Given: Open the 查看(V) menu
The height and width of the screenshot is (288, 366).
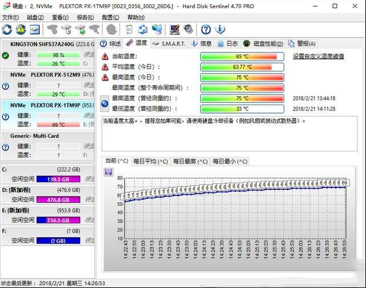Looking at the screenshot, I should coord(60,17).
